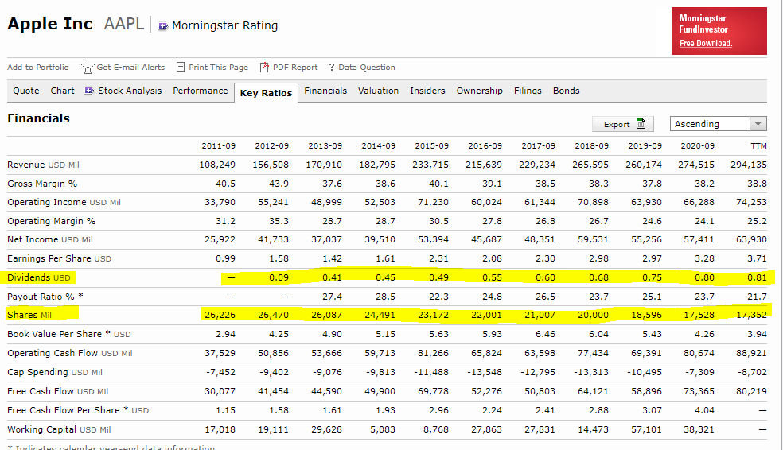
Task: Click the Gross Margin % row label
Action: 42,184
